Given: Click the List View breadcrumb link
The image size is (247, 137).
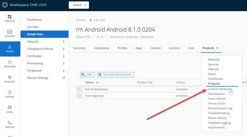Looking at the screenshot, I should coord(100,20).
